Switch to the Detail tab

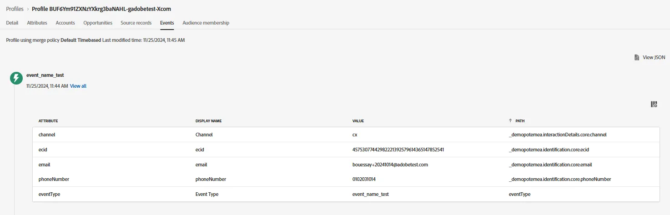pos(12,23)
